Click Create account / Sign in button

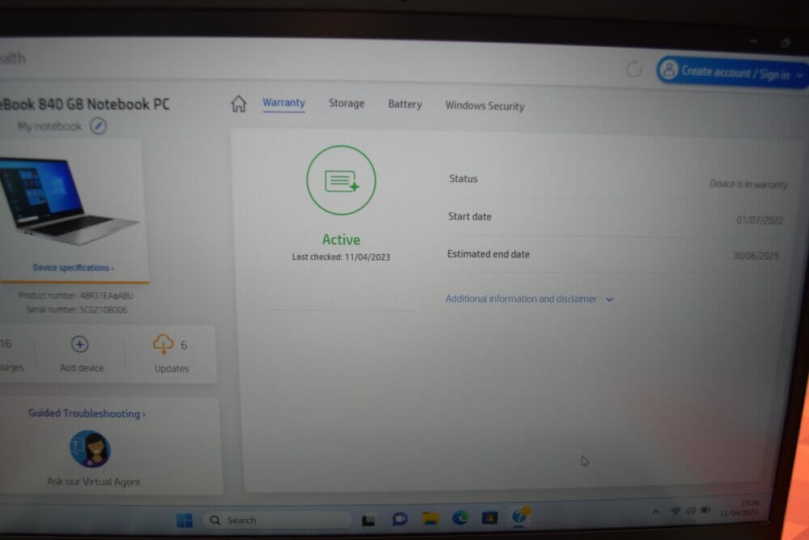pos(731,72)
